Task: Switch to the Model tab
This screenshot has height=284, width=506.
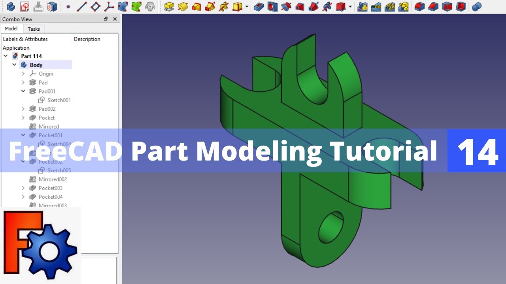Action: point(11,29)
